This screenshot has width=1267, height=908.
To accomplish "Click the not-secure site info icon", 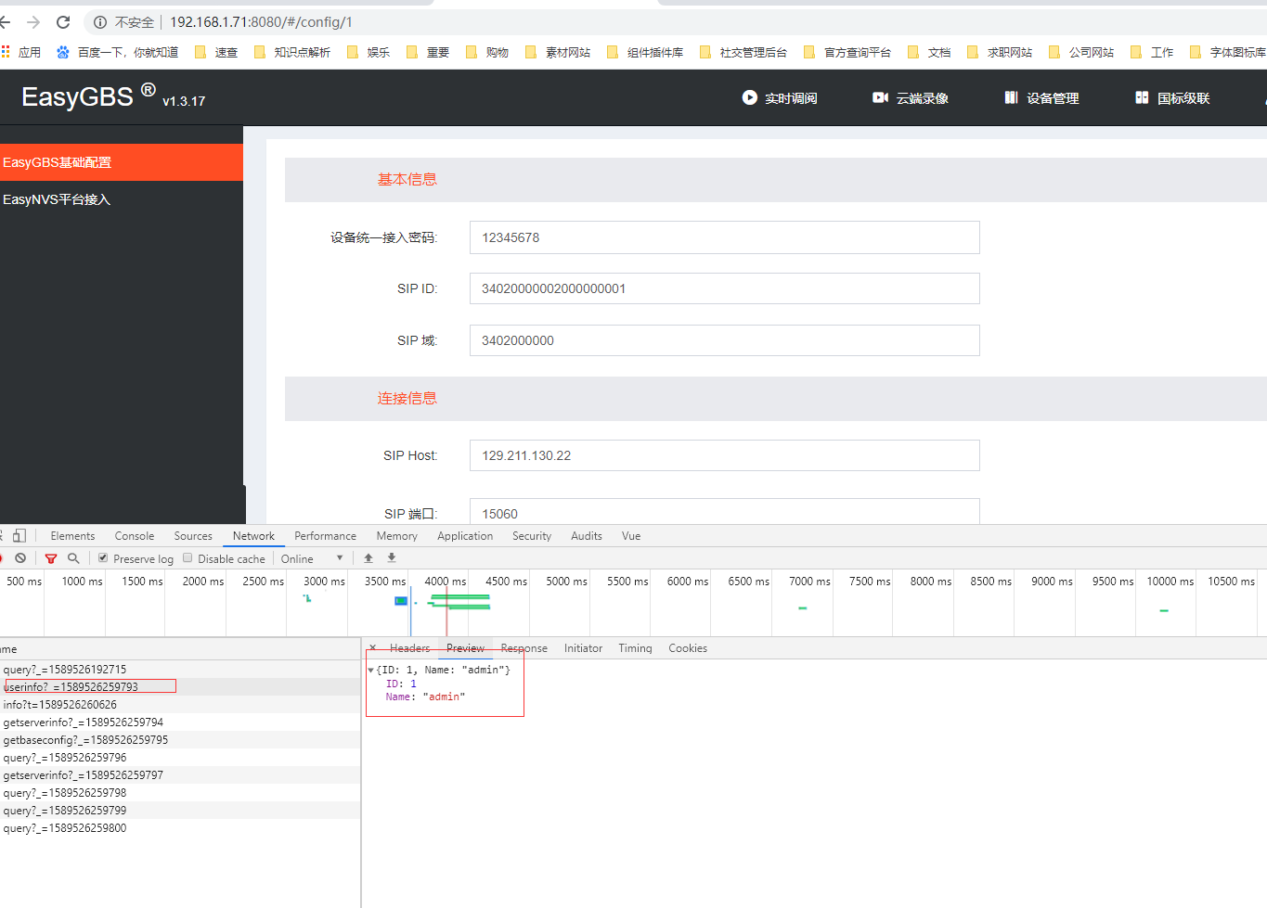I will [x=100, y=22].
